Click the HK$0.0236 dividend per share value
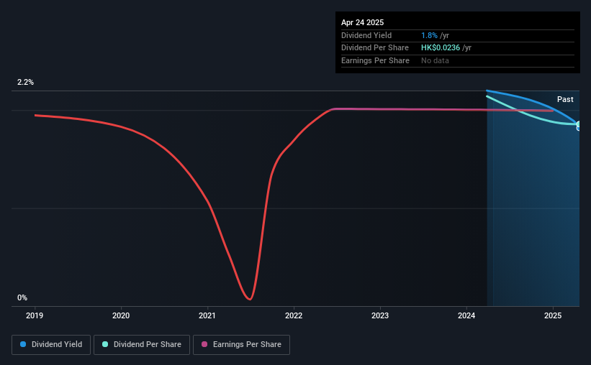 pyautogui.click(x=441, y=48)
